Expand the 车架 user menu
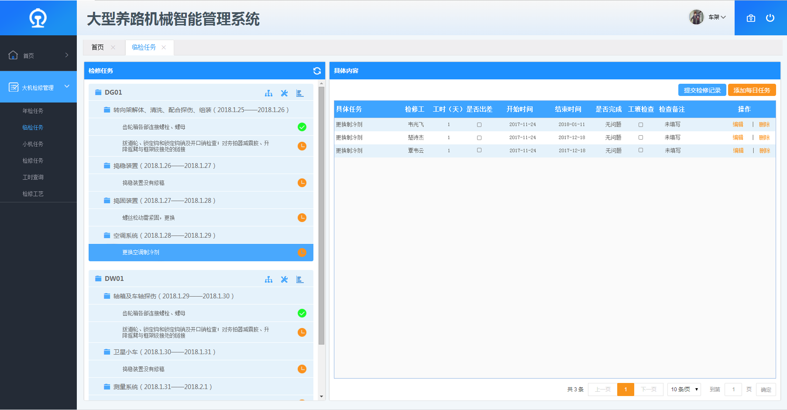Screen dimensions: 787x410 tap(716, 17)
